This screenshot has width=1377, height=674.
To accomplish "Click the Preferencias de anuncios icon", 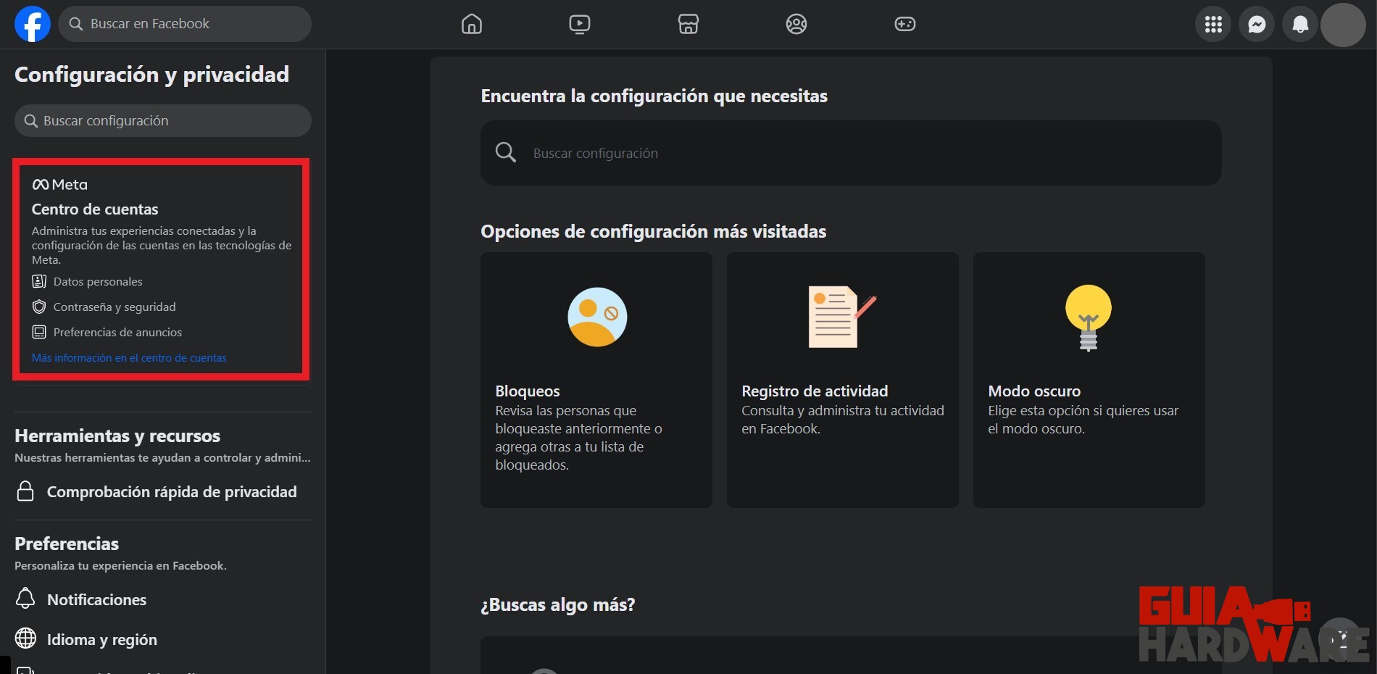I will pos(39,332).
